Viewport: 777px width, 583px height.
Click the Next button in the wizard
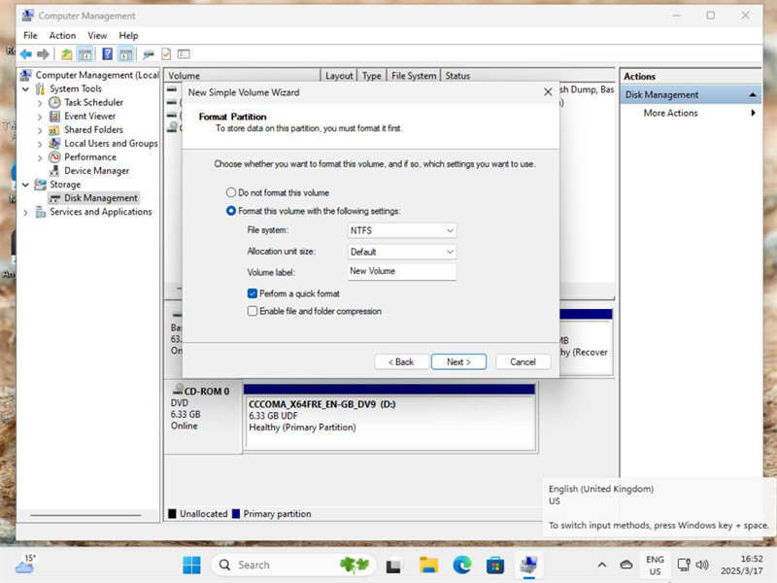pos(458,361)
